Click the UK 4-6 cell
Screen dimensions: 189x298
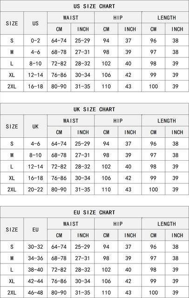35,144
